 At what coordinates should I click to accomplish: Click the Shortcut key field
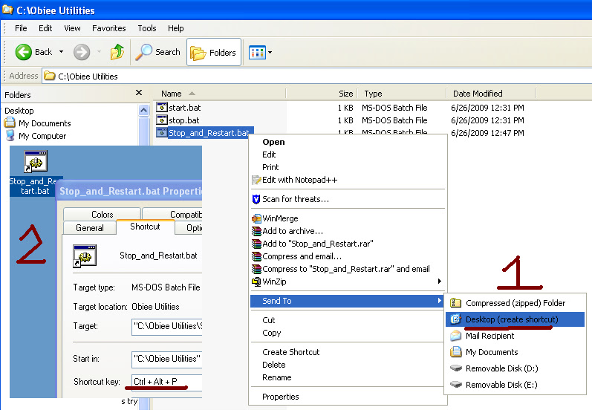click(167, 382)
